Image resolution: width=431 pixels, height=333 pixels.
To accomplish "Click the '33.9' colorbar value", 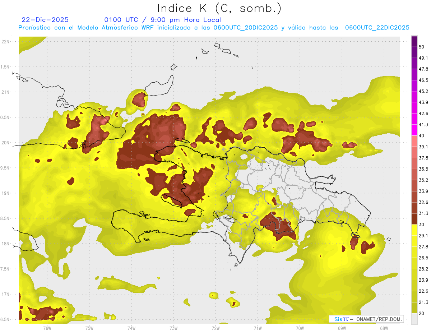I will pyautogui.click(x=423, y=191).
